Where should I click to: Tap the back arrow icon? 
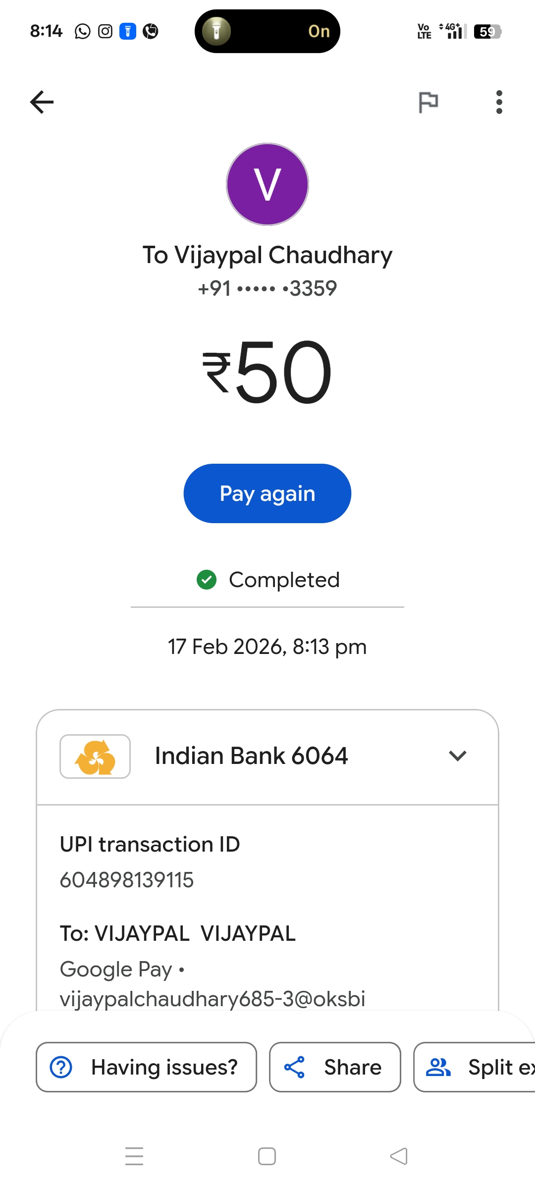point(42,103)
